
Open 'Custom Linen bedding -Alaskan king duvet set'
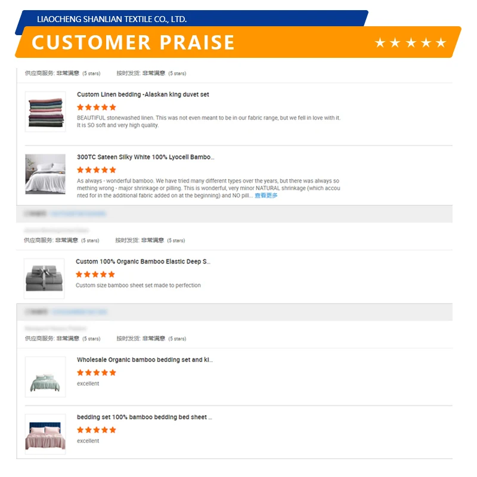(143, 95)
